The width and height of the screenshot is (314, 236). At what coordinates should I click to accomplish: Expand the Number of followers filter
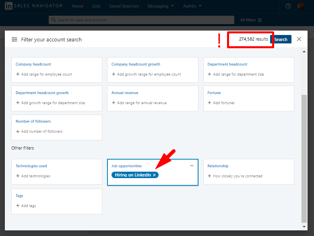click(33, 121)
